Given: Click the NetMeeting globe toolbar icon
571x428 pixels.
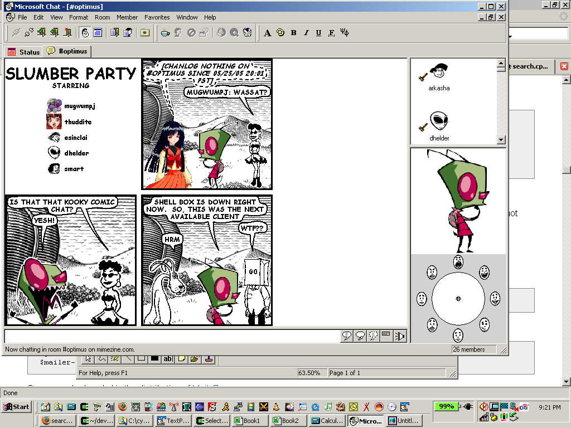Looking at the screenshot, I should [247, 33].
